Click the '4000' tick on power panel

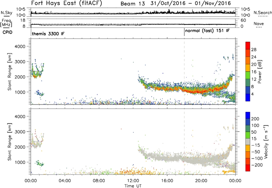point(20,46)
